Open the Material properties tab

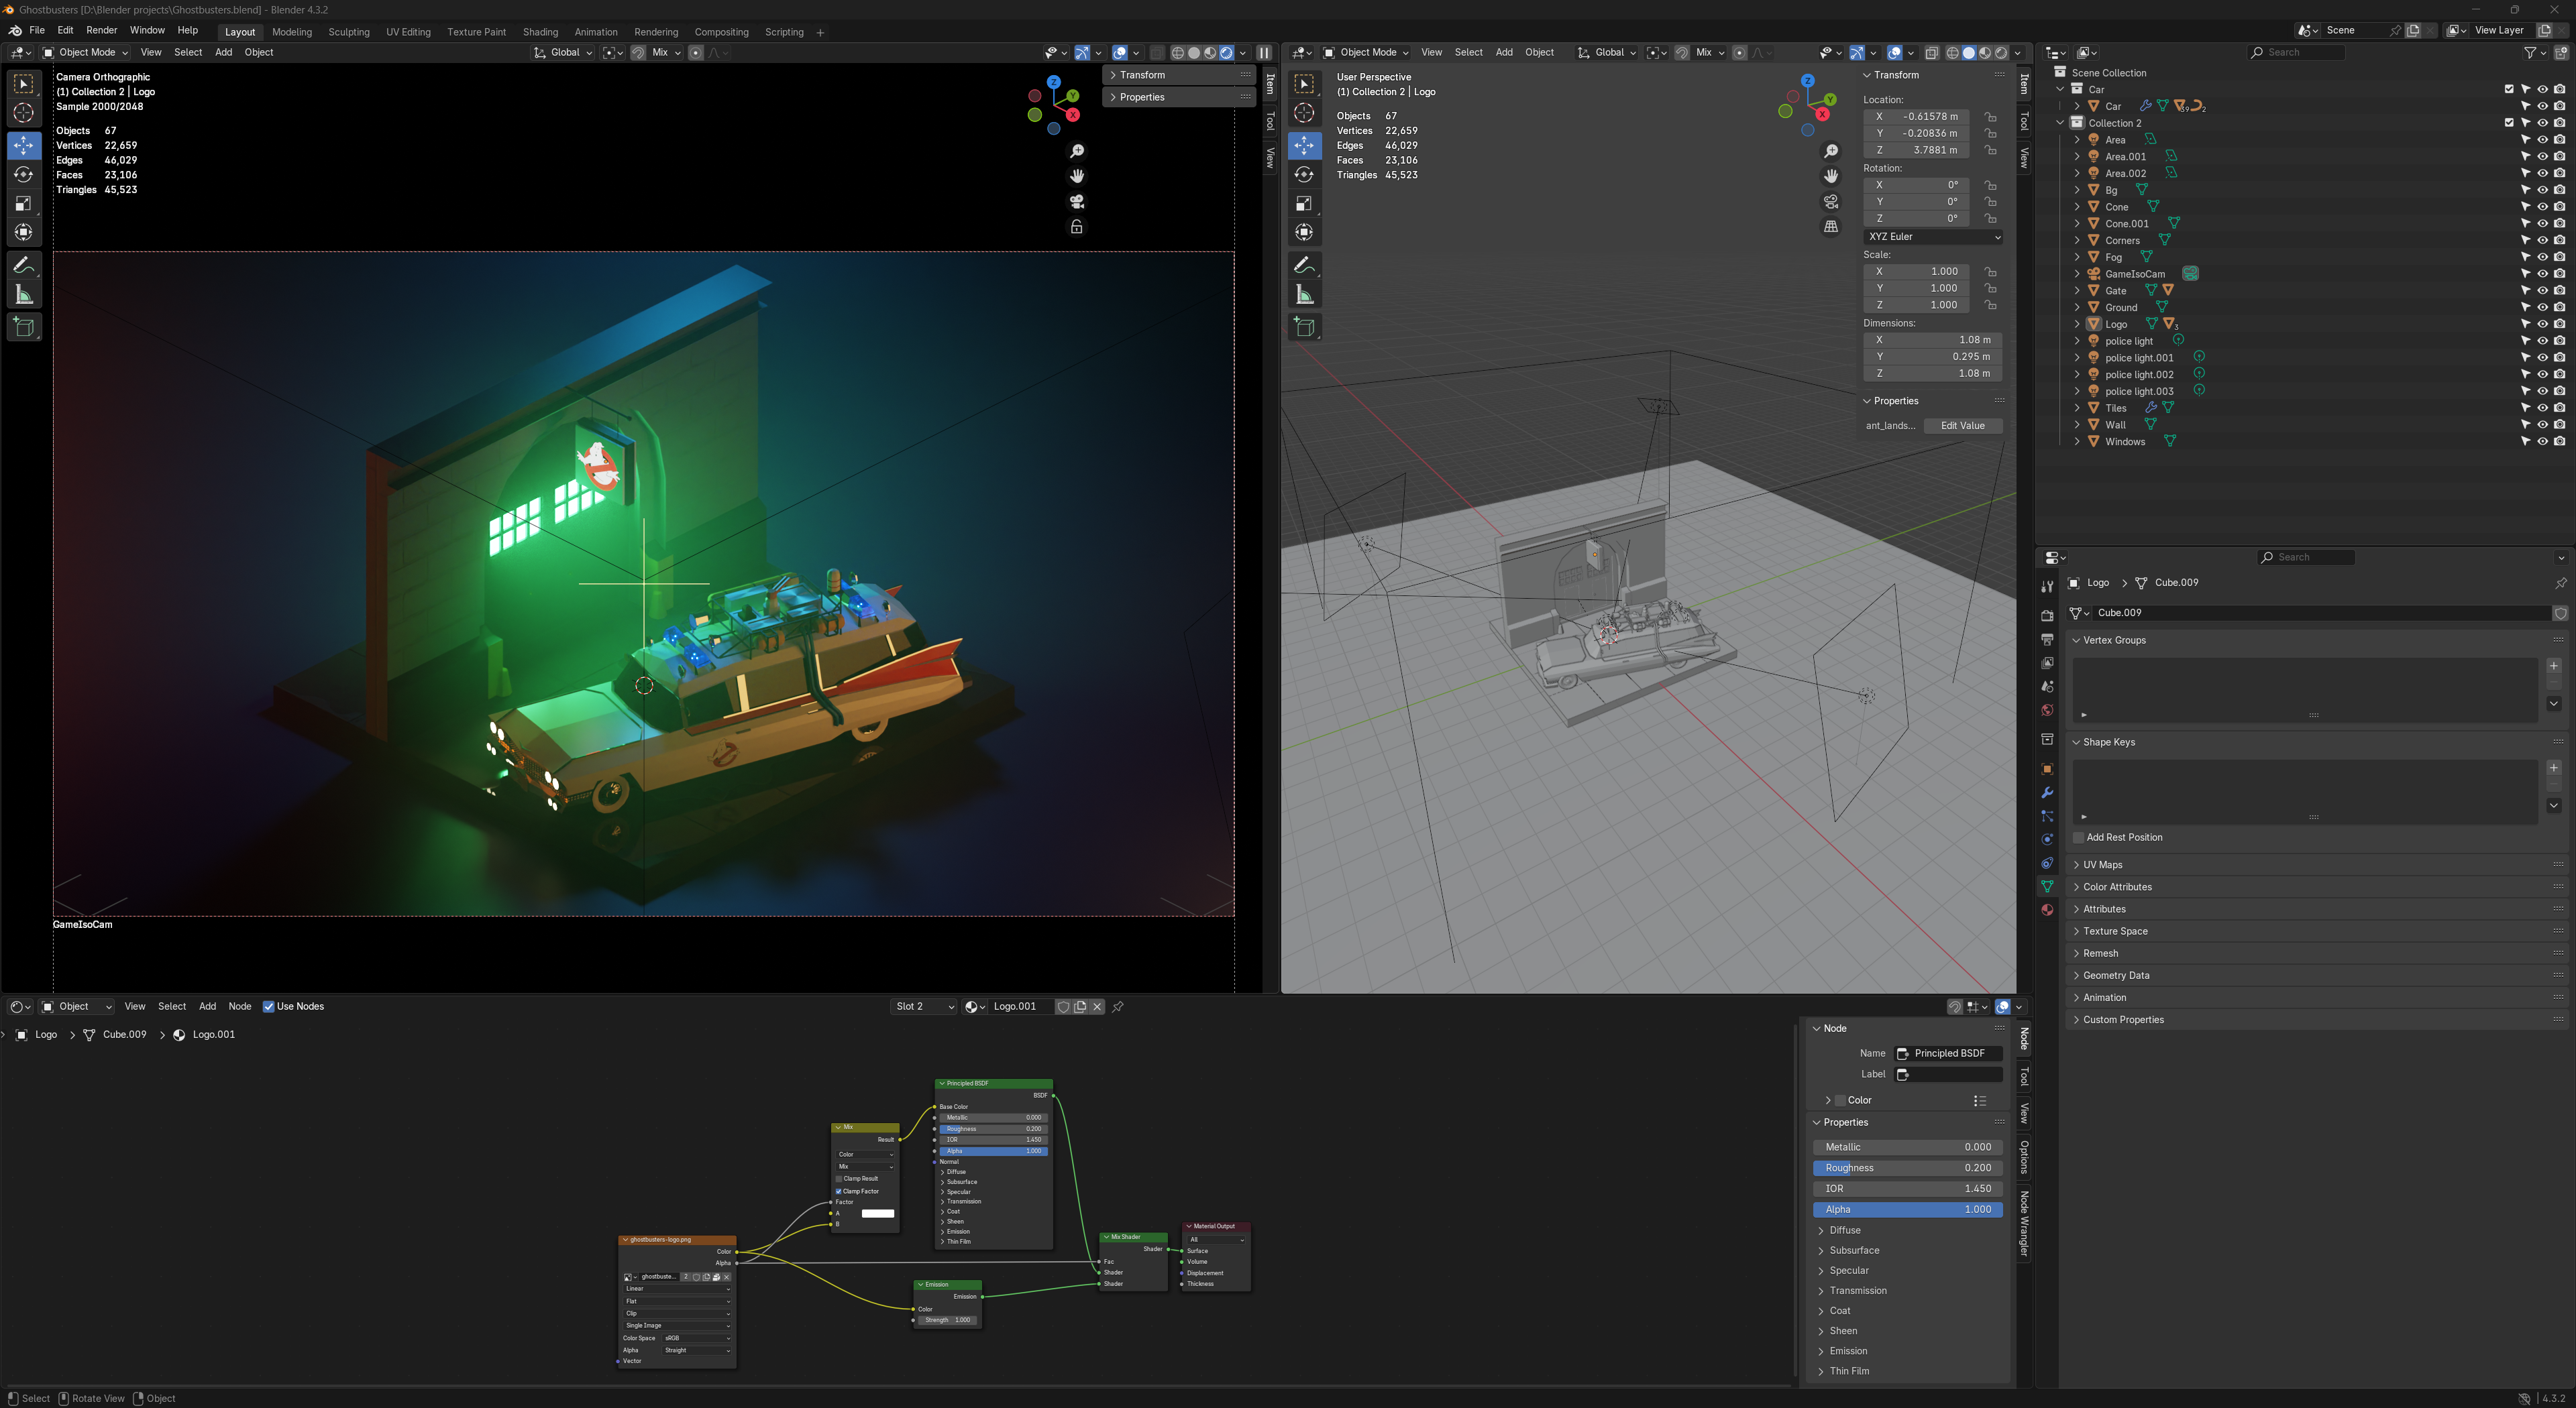2047,909
